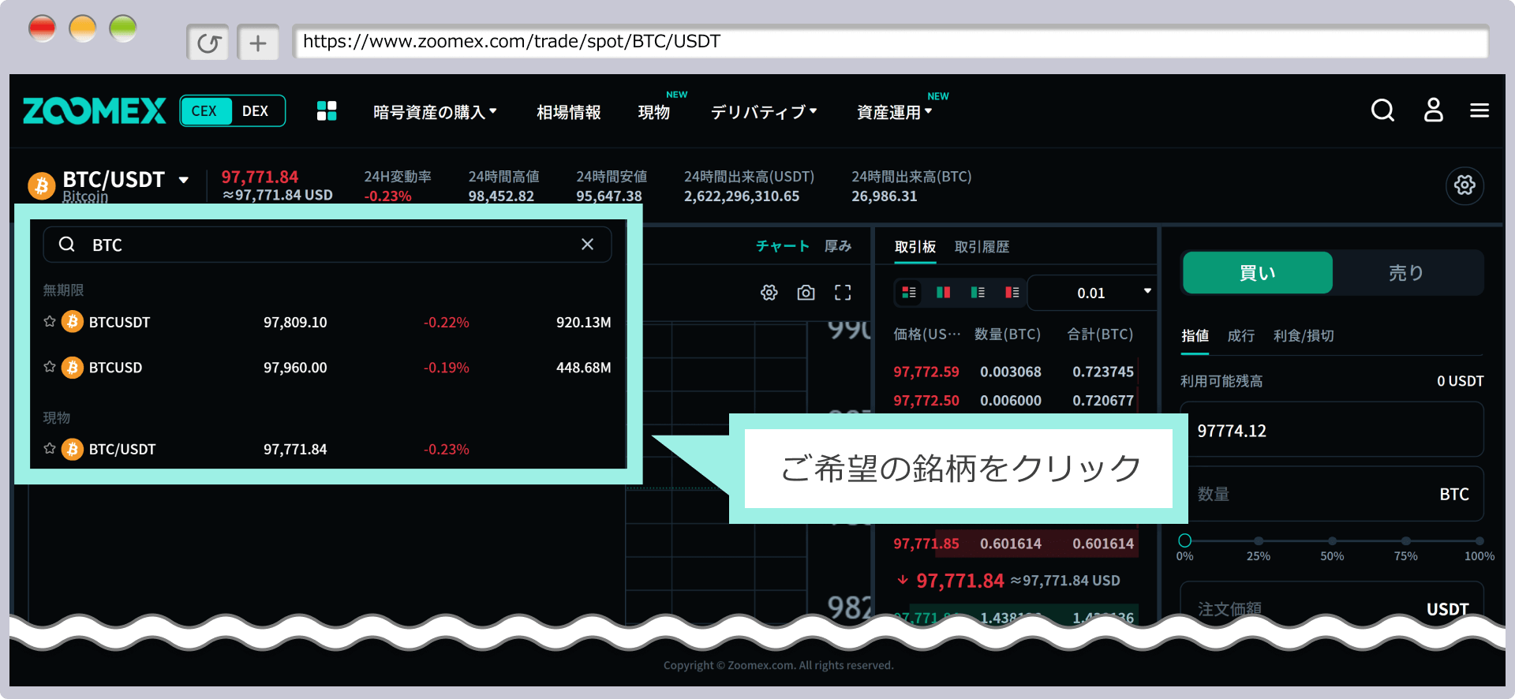Open 現物 spot menu item

tap(654, 112)
